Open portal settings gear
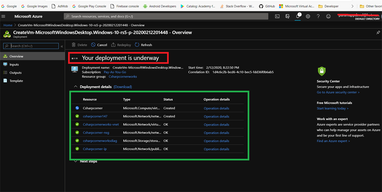The image size is (382, 192). (x=308, y=16)
